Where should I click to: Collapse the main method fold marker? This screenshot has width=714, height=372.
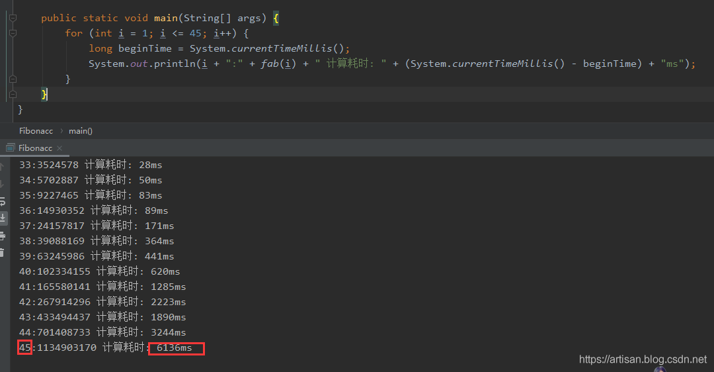pos(13,19)
